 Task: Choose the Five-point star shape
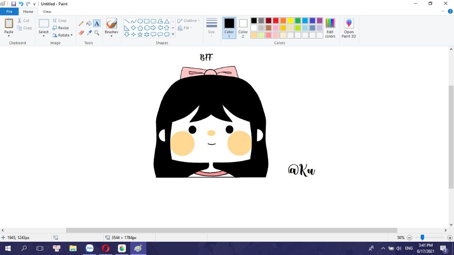140,35
